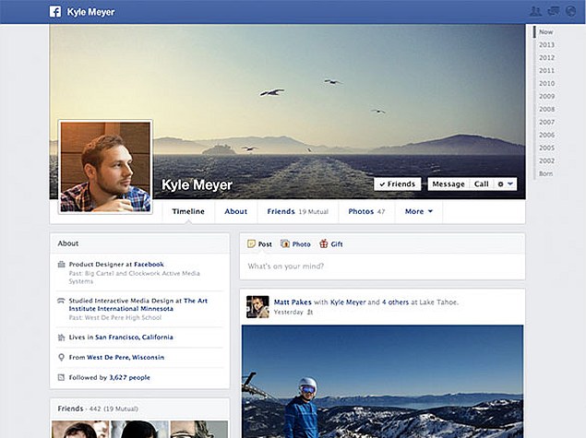Jump to 2013 on timeline scrubber
This screenshot has width=586, height=438.
[546, 45]
